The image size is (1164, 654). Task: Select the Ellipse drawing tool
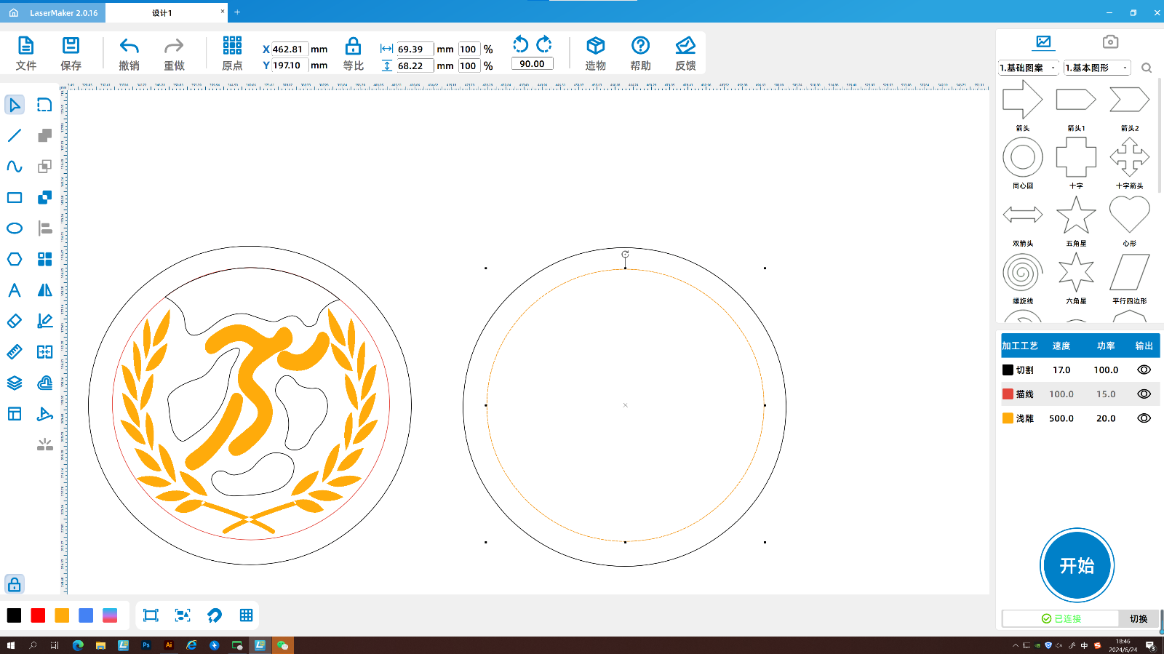tap(15, 228)
